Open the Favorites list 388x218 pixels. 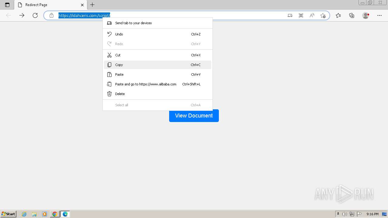(338, 15)
